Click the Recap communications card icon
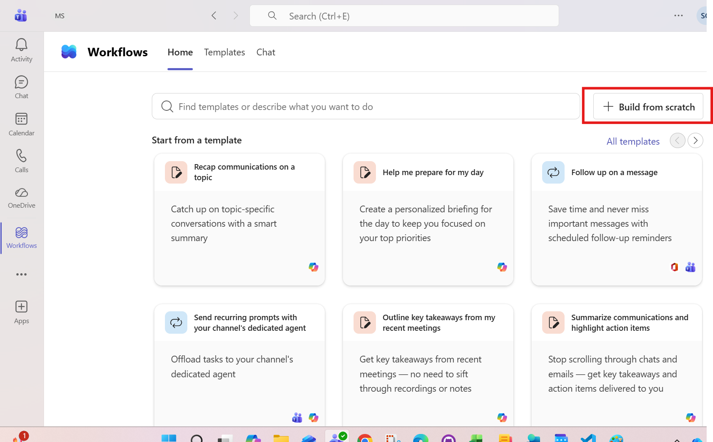The image size is (713, 442). [176, 172]
